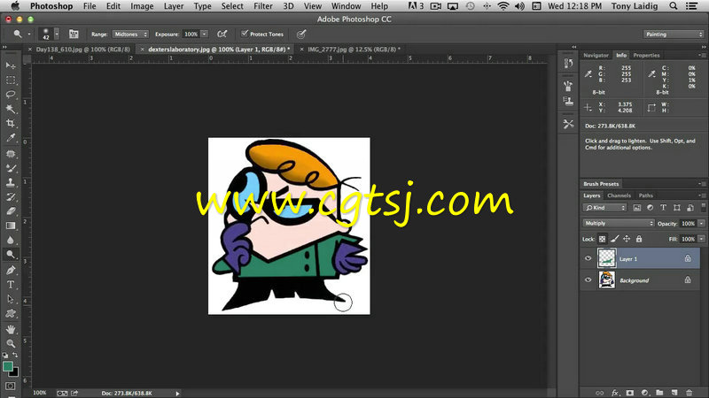
Task: Toggle lock transparent pixels
Action: (x=603, y=239)
